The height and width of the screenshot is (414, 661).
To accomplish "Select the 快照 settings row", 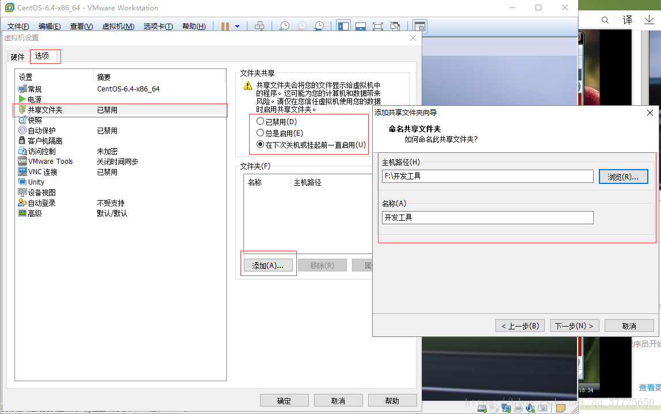I will (121, 120).
